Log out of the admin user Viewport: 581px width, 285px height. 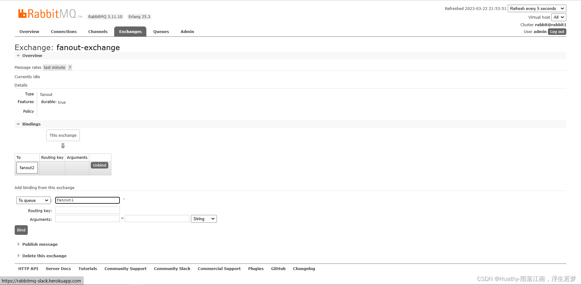coord(557,31)
